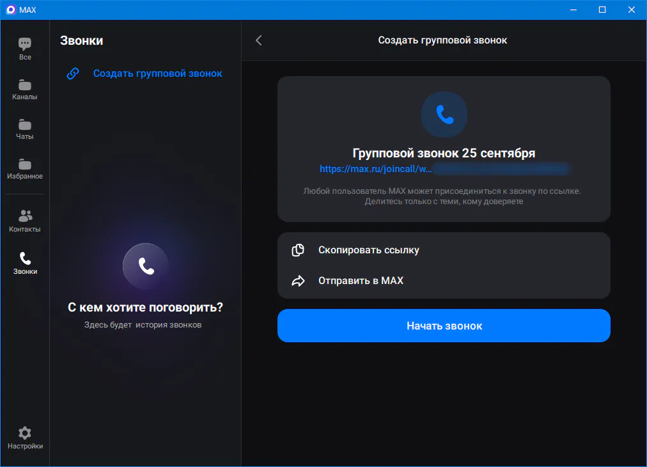Click the copy icon beside Скопировать ссылку
This screenshot has width=647, height=467.
click(x=298, y=249)
